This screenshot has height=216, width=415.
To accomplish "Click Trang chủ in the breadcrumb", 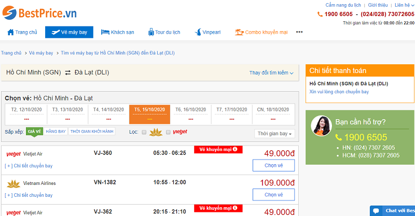I will pyautogui.click(x=11, y=53).
